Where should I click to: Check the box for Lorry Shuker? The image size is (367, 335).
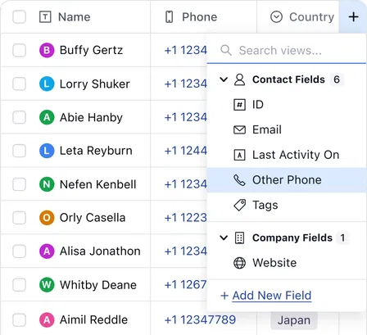point(20,84)
